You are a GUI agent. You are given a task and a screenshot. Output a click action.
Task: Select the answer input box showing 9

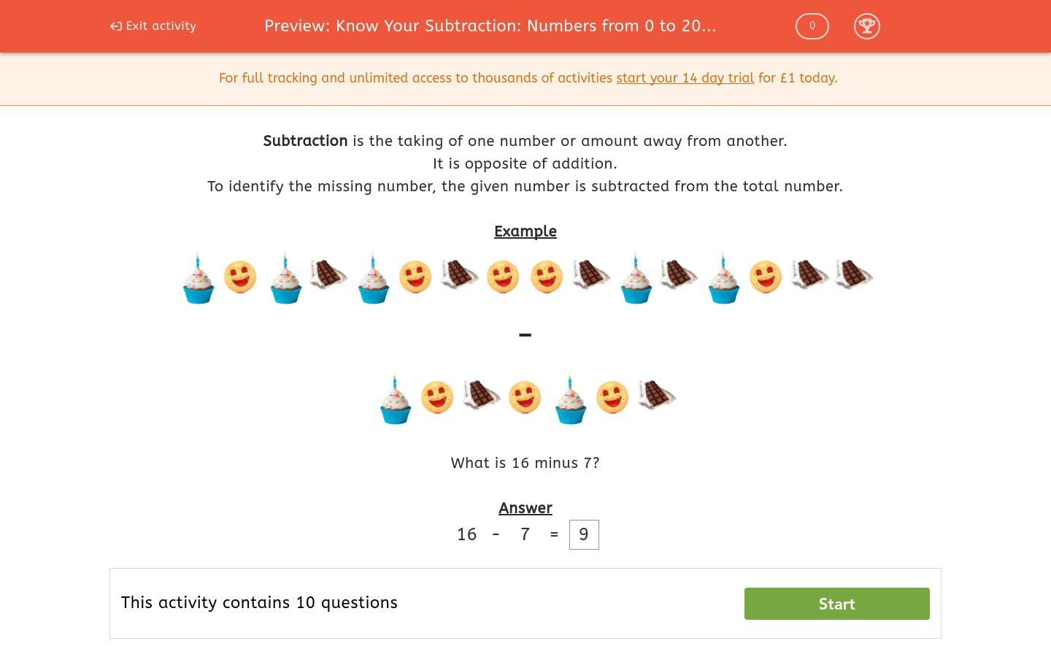click(x=584, y=534)
